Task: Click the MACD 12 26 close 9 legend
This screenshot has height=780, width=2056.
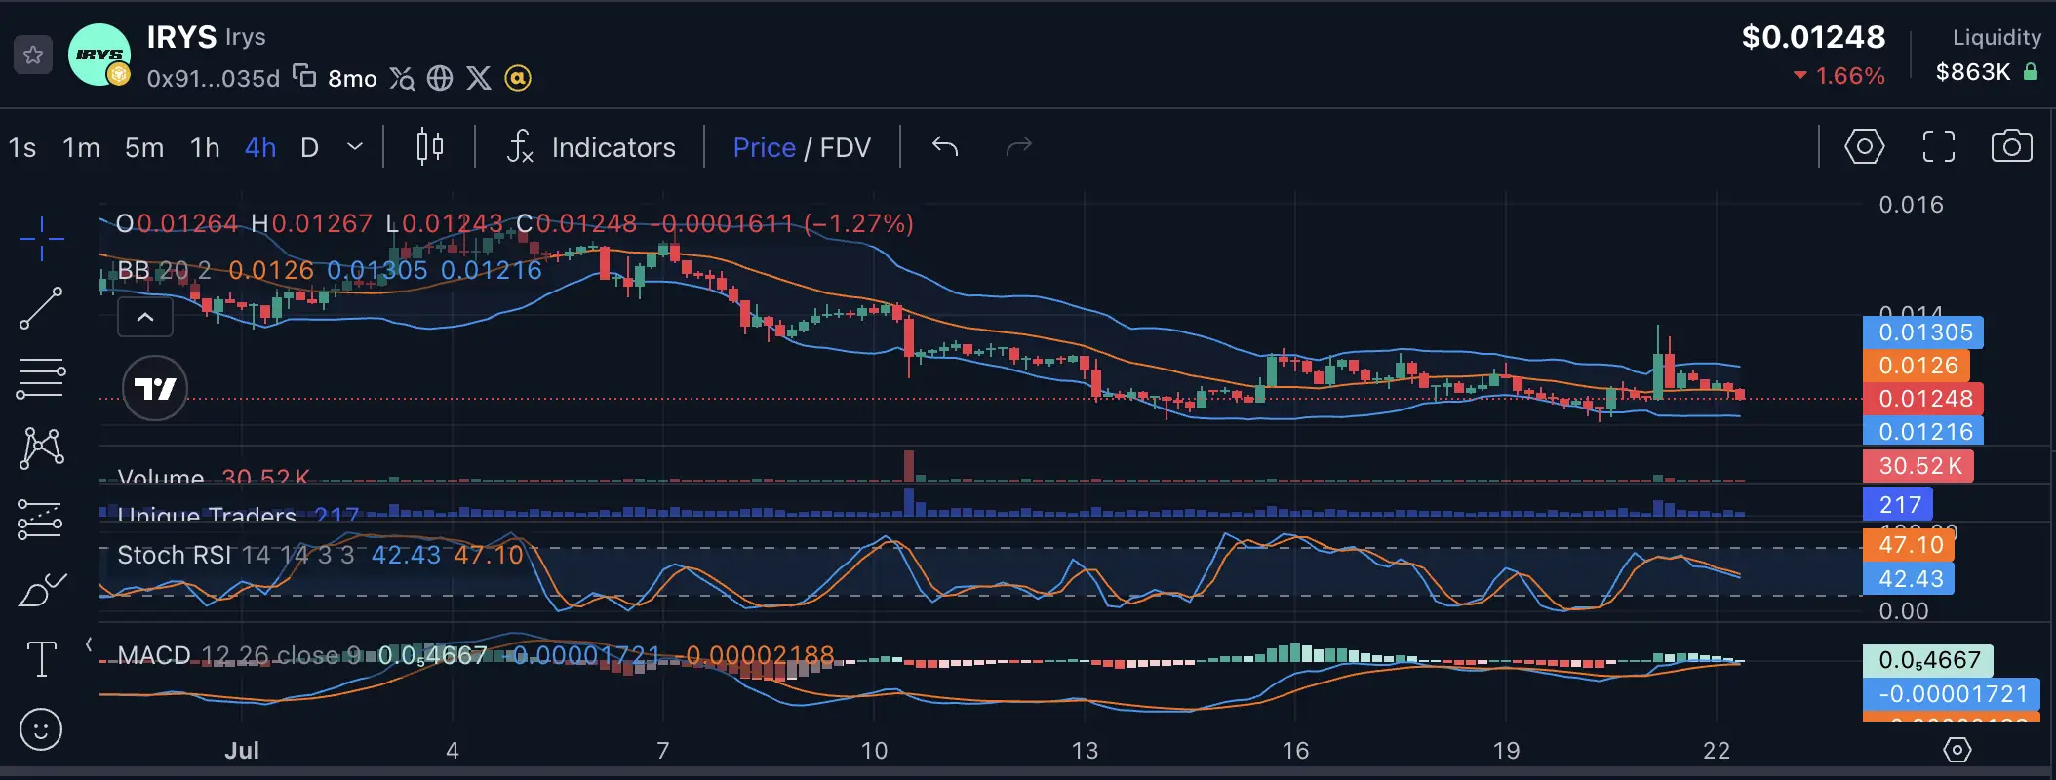Action: click(239, 655)
